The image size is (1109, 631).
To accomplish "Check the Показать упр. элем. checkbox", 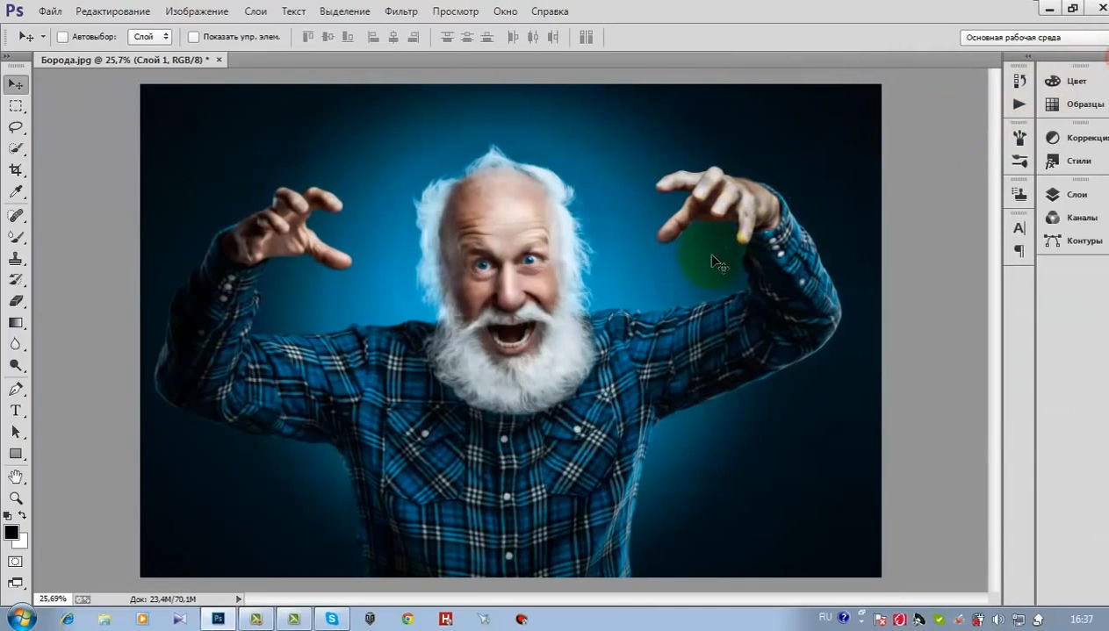I will tap(194, 37).
